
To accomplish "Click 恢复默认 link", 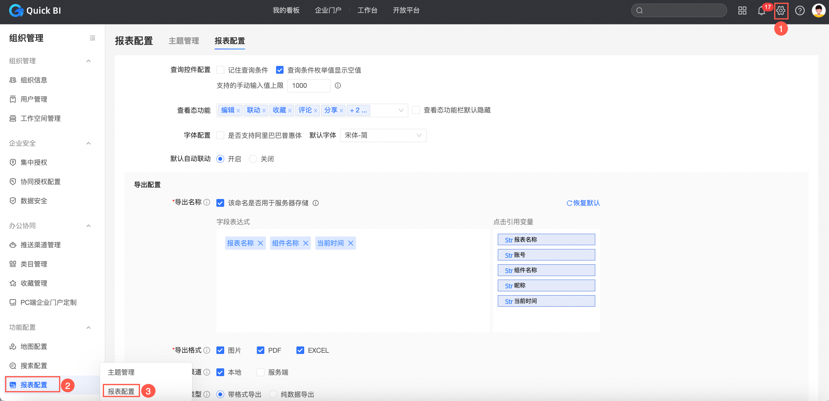I will click(x=583, y=203).
